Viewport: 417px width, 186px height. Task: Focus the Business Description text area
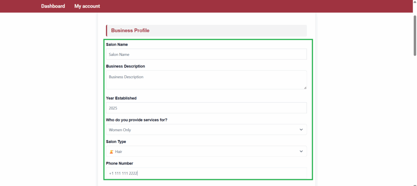click(206, 80)
